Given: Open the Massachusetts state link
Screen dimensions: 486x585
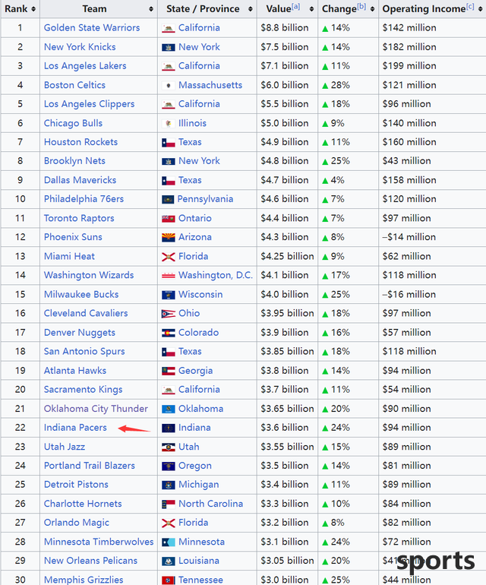Looking at the screenshot, I should click(x=210, y=85).
